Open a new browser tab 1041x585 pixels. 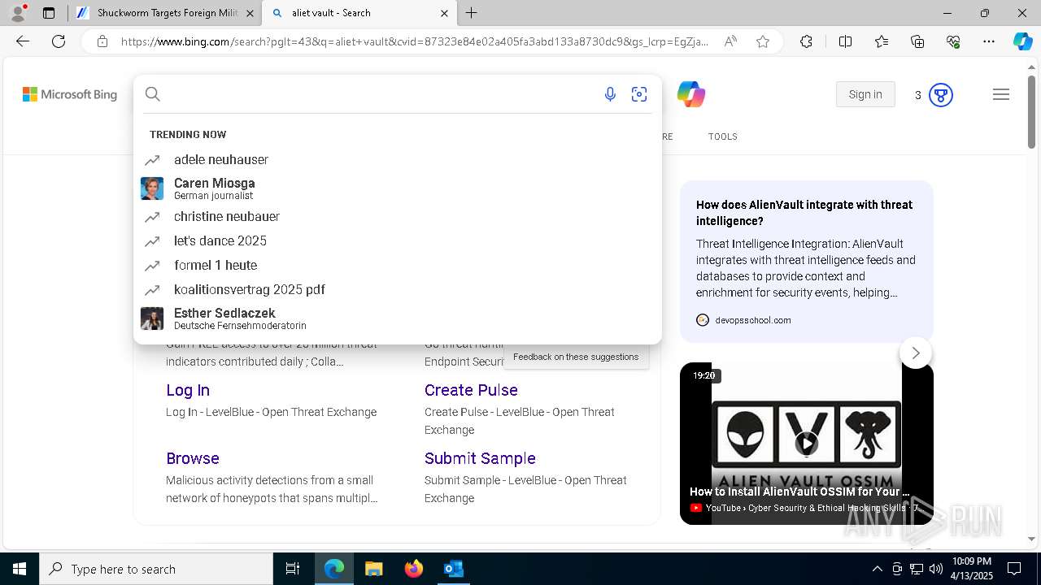click(x=472, y=13)
